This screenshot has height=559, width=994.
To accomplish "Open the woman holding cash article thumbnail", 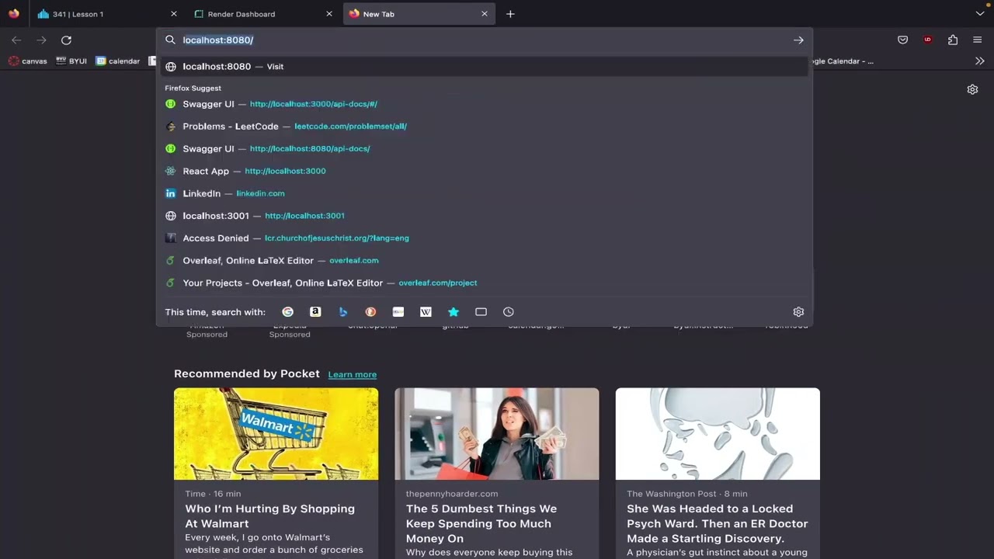I will click(497, 434).
